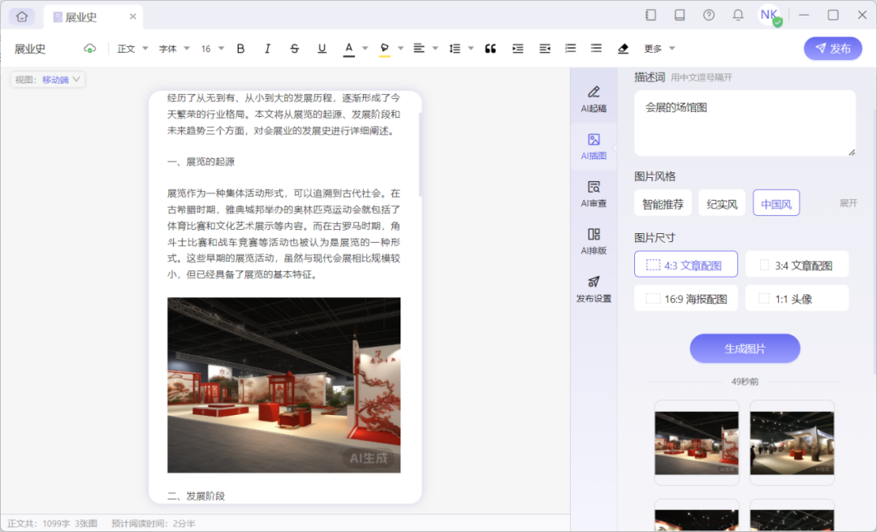This screenshot has width=877, height=532.
Task: Click the line spacing icon
Action: point(455,49)
